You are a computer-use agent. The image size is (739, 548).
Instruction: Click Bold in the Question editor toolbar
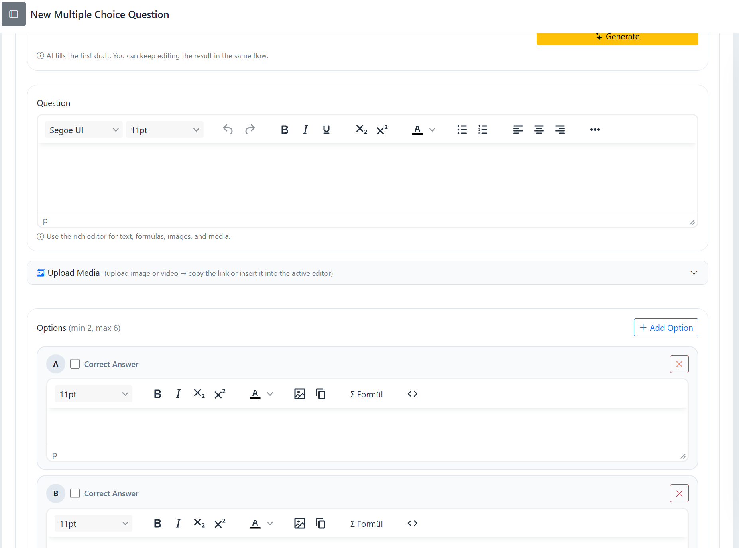(284, 130)
